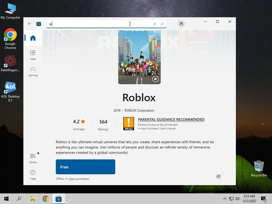Play the Roblox trailer video button
Viewport: 272px width, 204px height.
tap(155, 79)
